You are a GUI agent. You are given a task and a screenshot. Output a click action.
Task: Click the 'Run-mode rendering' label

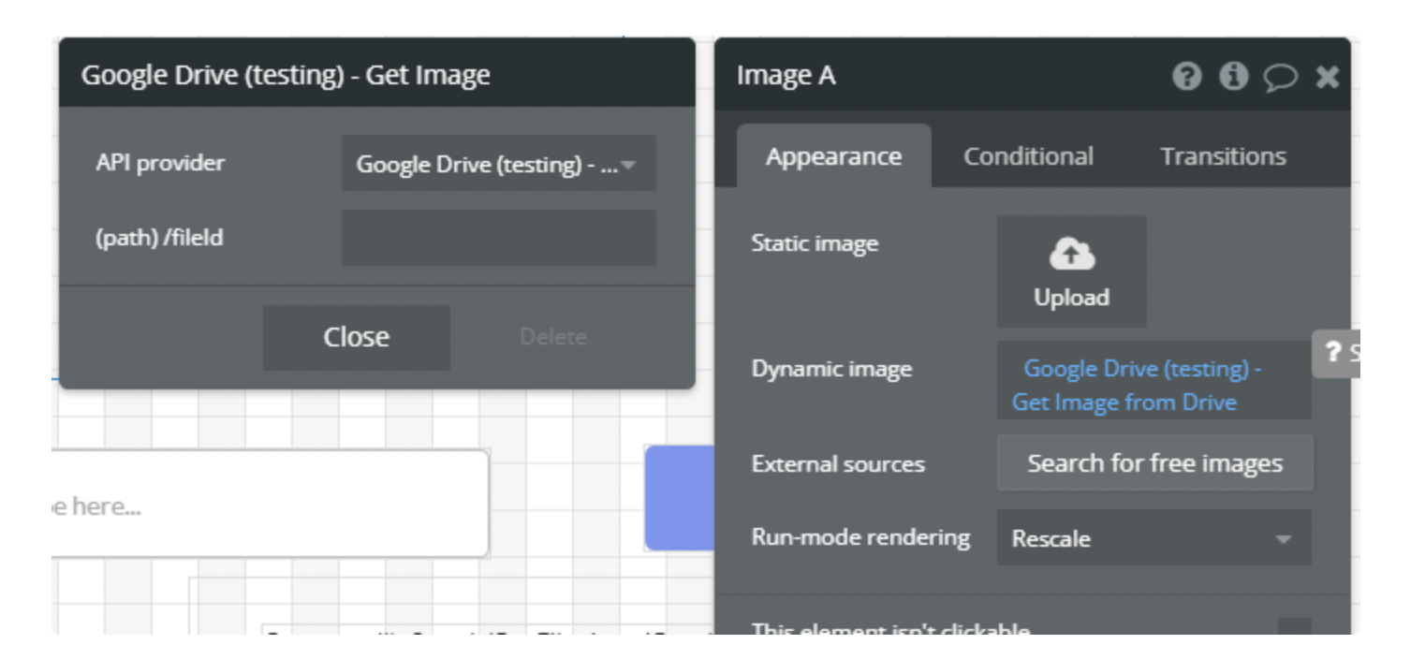pos(860,537)
